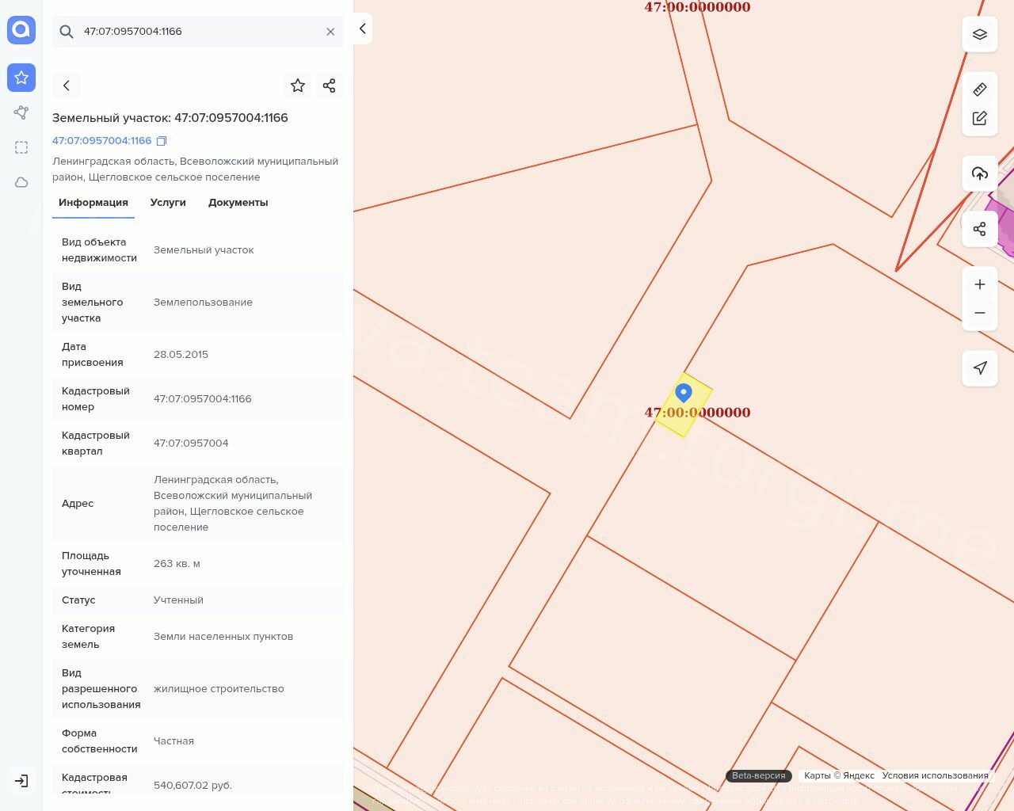1014x811 pixels.
Task: Open favorites in the left sidebar
Action: [21, 78]
